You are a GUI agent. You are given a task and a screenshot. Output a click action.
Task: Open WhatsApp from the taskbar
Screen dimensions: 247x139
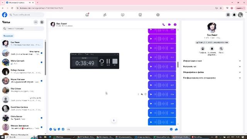59,137
